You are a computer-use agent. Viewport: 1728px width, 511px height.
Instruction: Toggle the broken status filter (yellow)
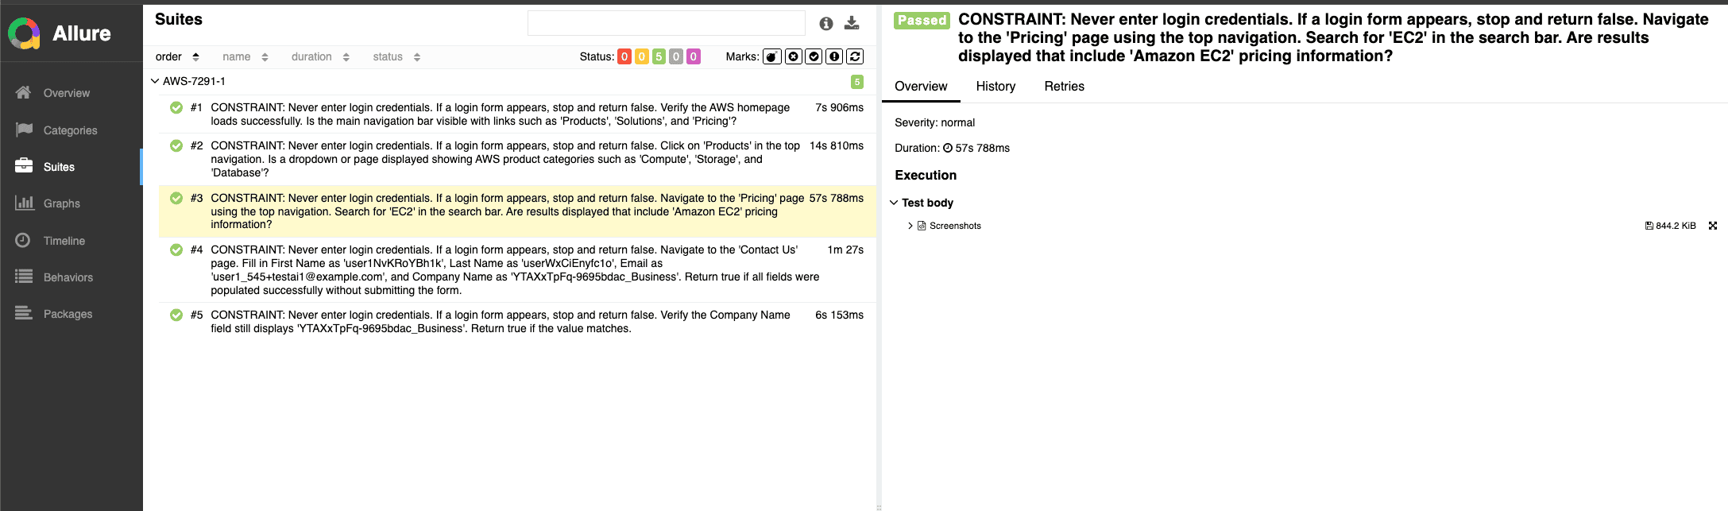click(642, 56)
